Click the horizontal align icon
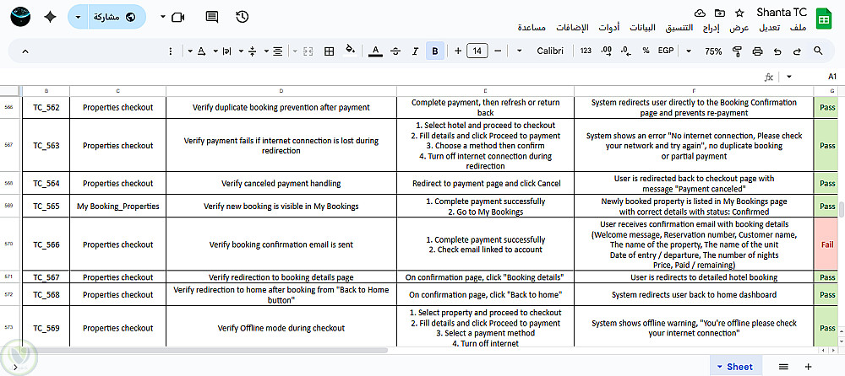Viewport: 845px width, 376px height. pyautogui.click(x=277, y=51)
